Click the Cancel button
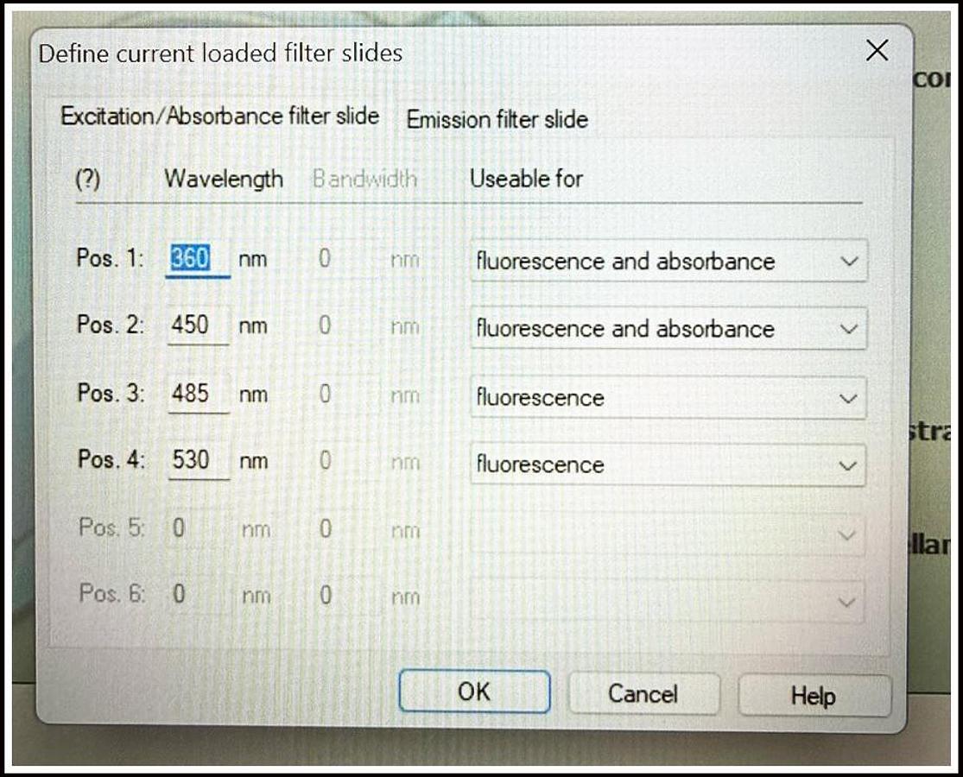963x777 pixels. pyautogui.click(x=643, y=693)
